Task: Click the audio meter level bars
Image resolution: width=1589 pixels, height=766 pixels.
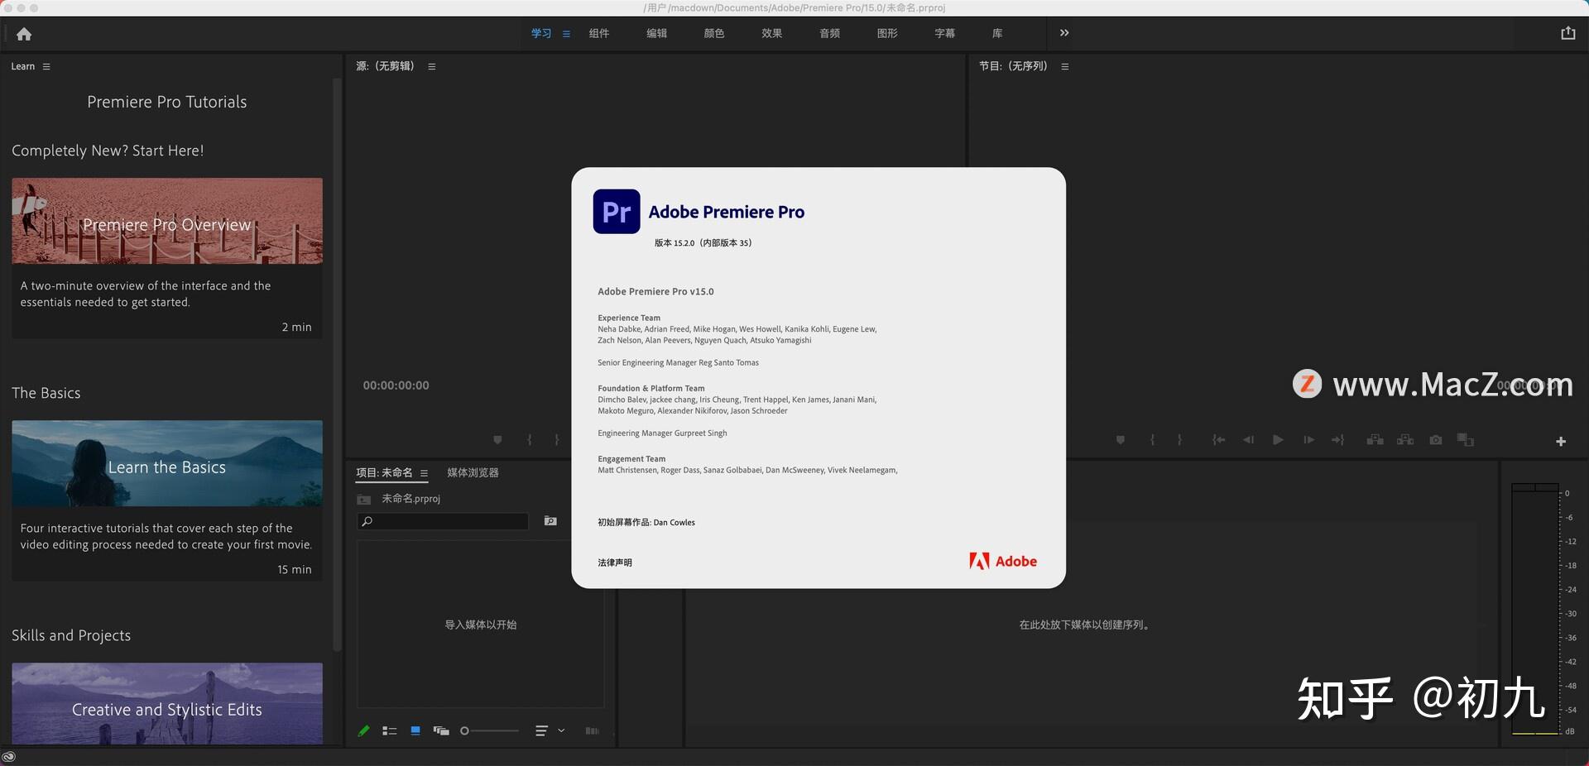Action: point(1535,610)
